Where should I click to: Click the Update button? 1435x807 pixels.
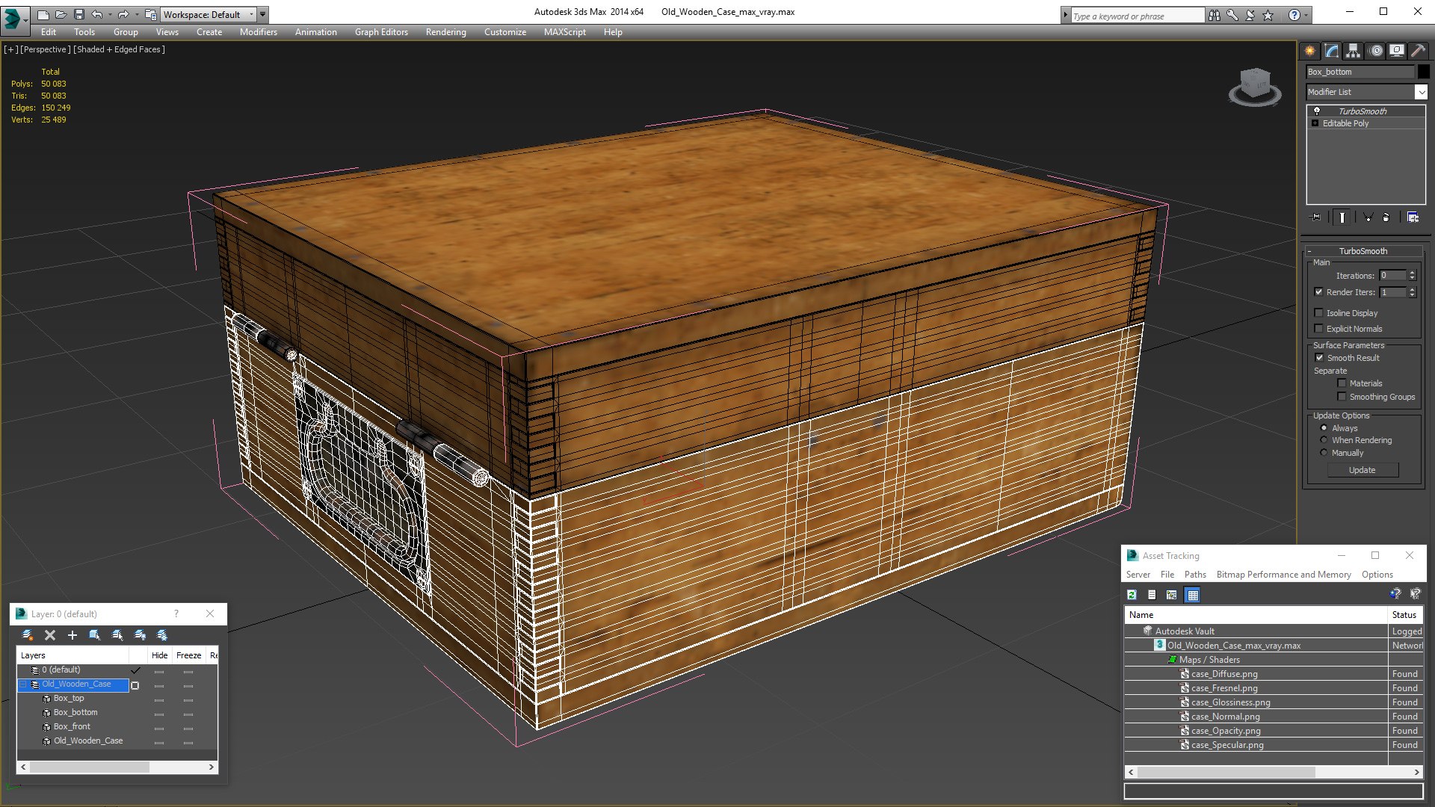(x=1363, y=470)
